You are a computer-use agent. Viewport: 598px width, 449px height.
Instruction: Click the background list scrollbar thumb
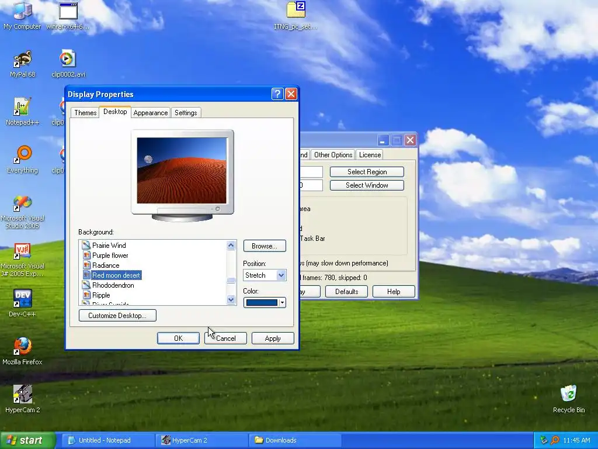point(231,281)
